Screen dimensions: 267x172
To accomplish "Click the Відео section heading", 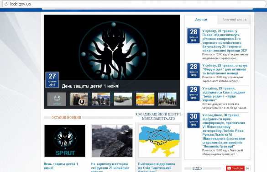I will [197, 168].
